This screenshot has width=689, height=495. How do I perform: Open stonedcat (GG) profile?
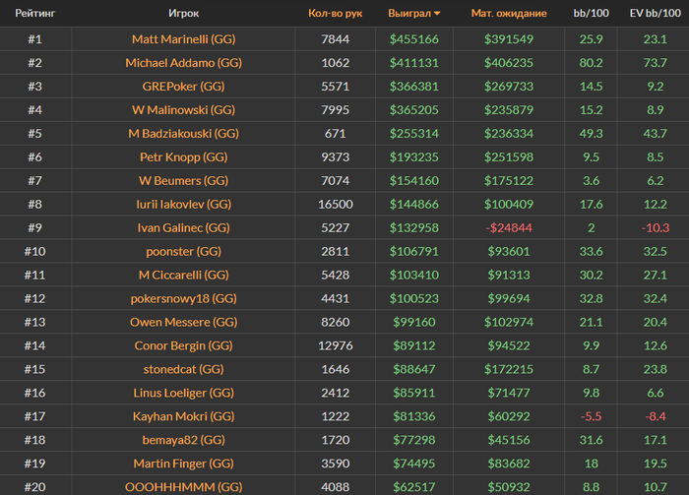click(x=184, y=369)
